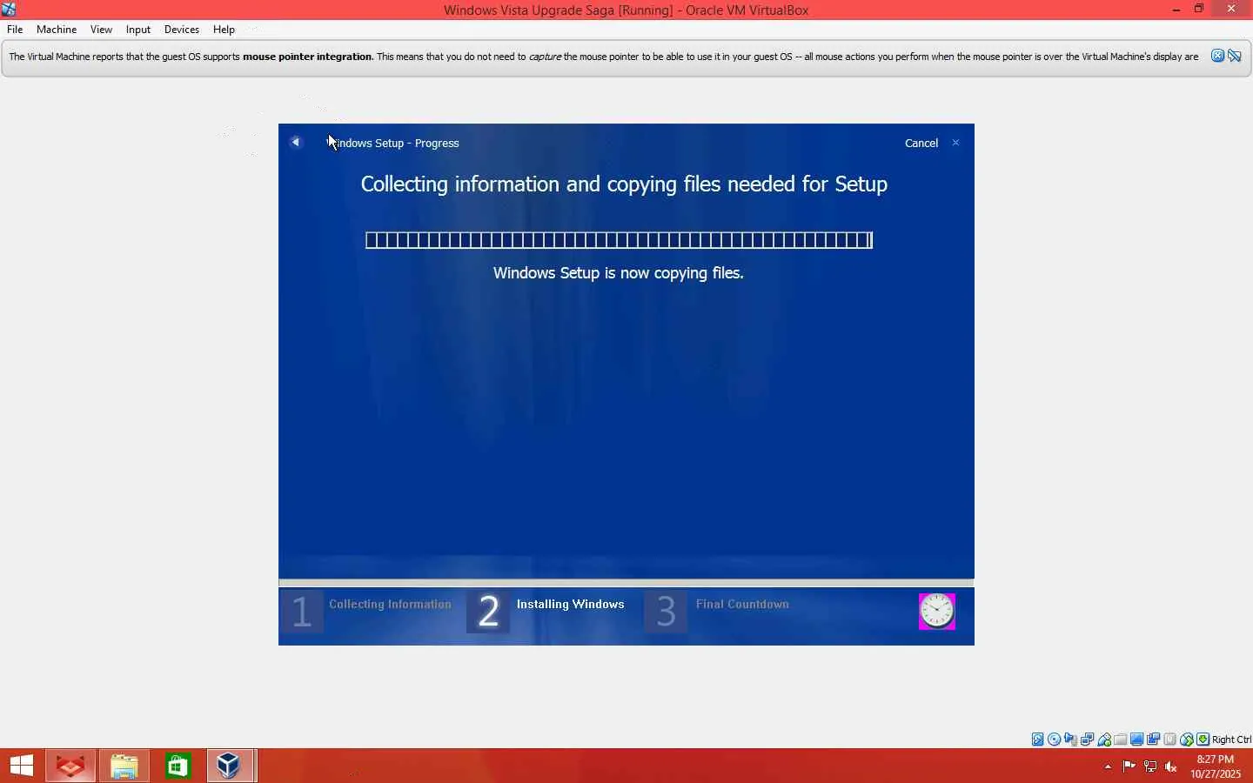Select the VirtualBox taskbar icon

[x=231, y=766]
